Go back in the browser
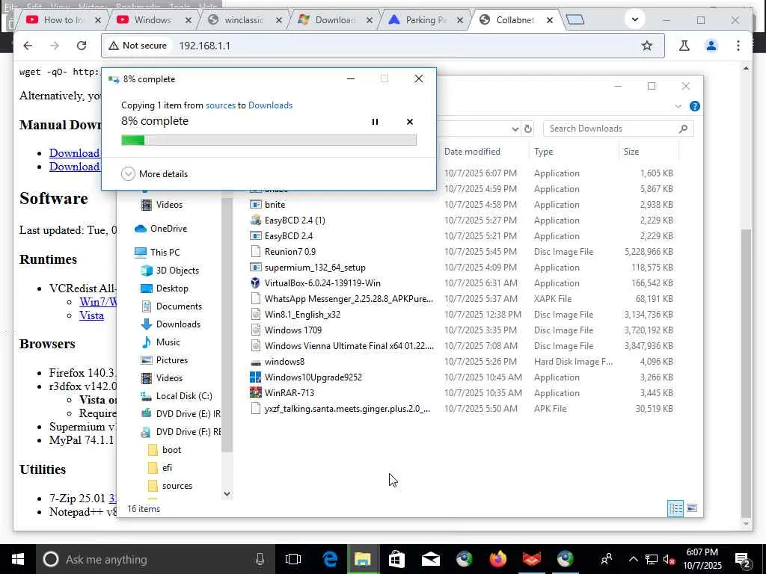The width and height of the screenshot is (766, 574). [28, 46]
